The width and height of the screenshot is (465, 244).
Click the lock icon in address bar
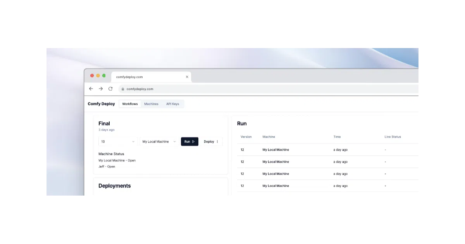point(123,89)
